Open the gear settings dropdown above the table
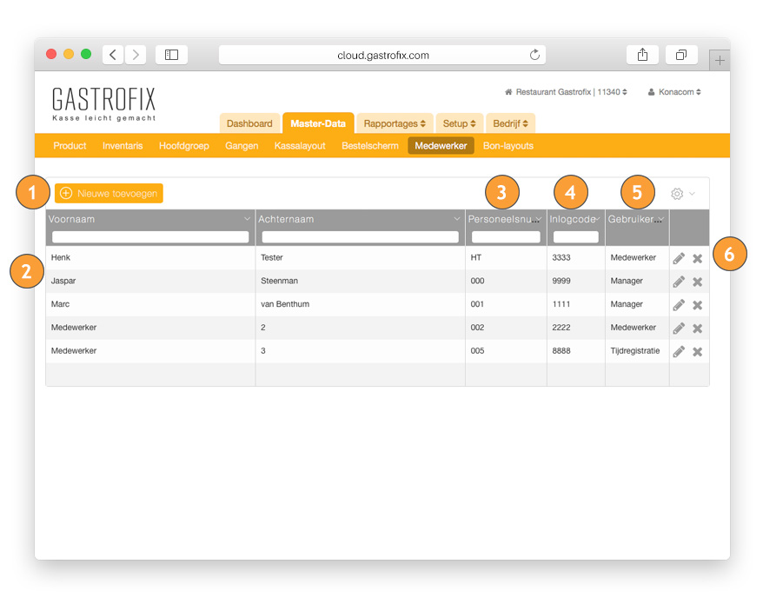Viewport: 763px width, 604px height. point(682,194)
